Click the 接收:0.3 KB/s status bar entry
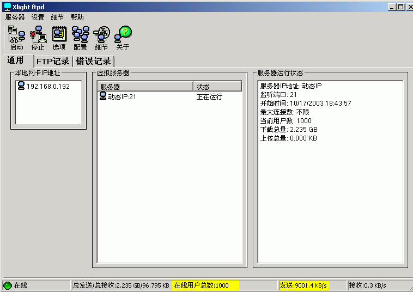Viewport: 413px width, 292px height. pyautogui.click(x=367, y=285)
